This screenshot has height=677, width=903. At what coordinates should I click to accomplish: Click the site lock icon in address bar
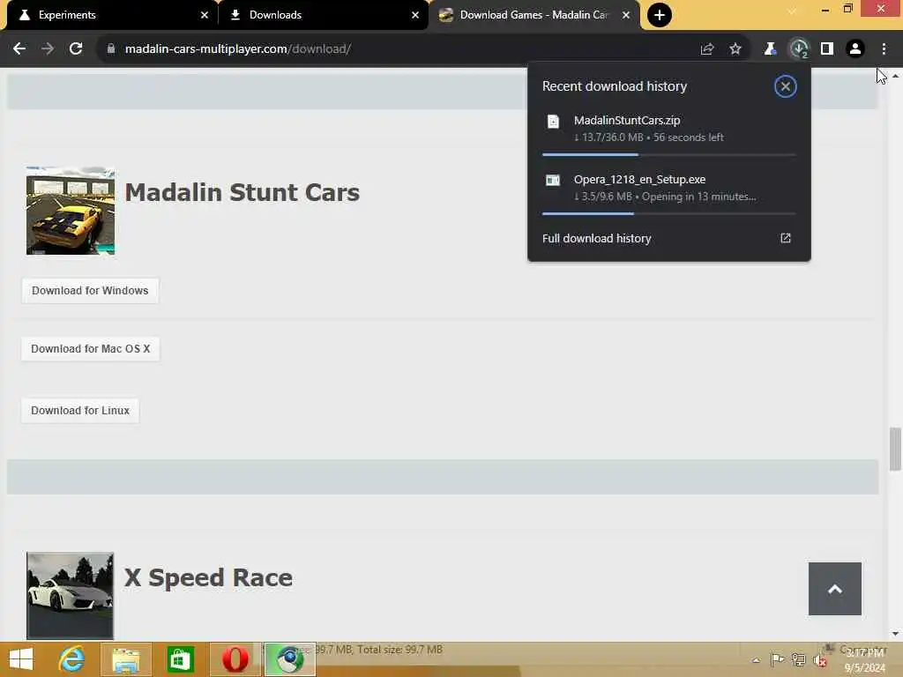pyautogui.click(x=110, y=49)
